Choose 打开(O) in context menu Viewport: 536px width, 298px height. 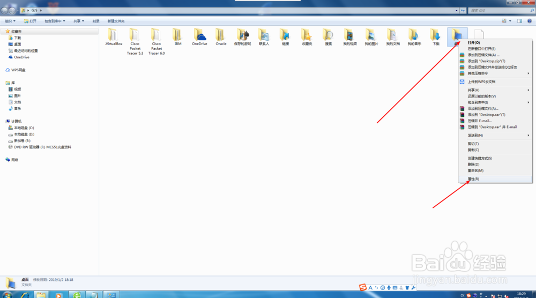(495, 43)
